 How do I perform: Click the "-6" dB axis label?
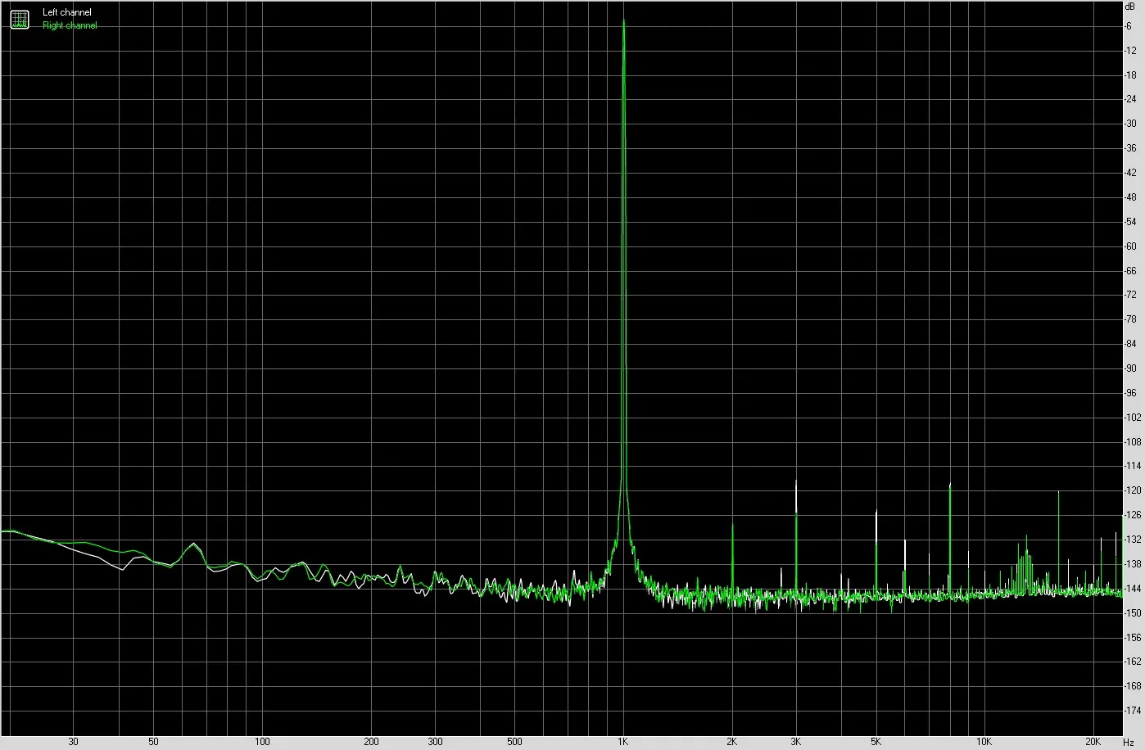point(1129,26)
